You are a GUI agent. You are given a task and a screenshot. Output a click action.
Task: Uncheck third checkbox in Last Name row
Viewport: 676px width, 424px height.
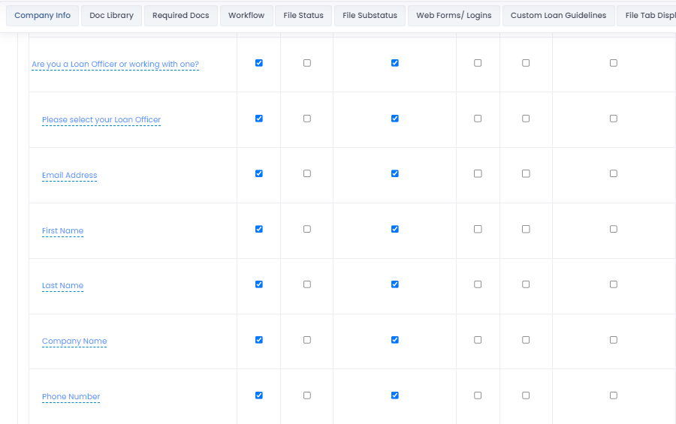[395, 284]
